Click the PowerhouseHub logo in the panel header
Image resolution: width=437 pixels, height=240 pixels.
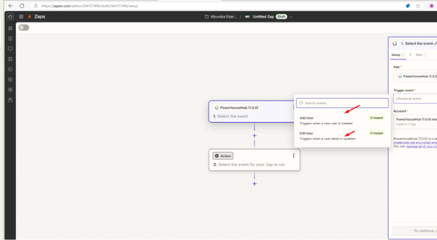point(395,44)
